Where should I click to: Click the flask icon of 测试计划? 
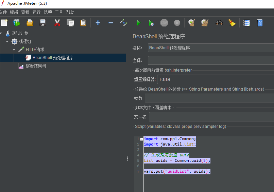click(7, 33)
